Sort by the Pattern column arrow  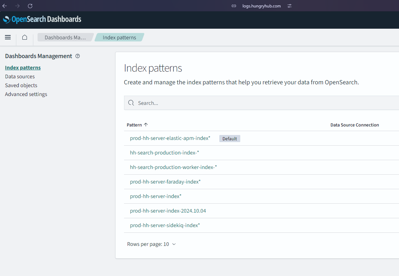pos(146,125)
